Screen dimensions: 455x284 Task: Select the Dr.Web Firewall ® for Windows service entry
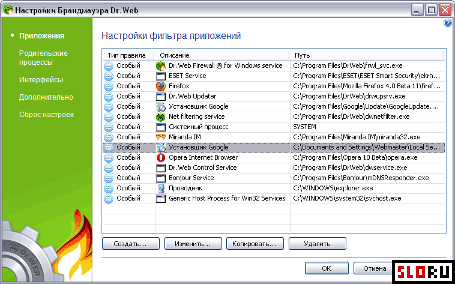[x=226, y=65]
